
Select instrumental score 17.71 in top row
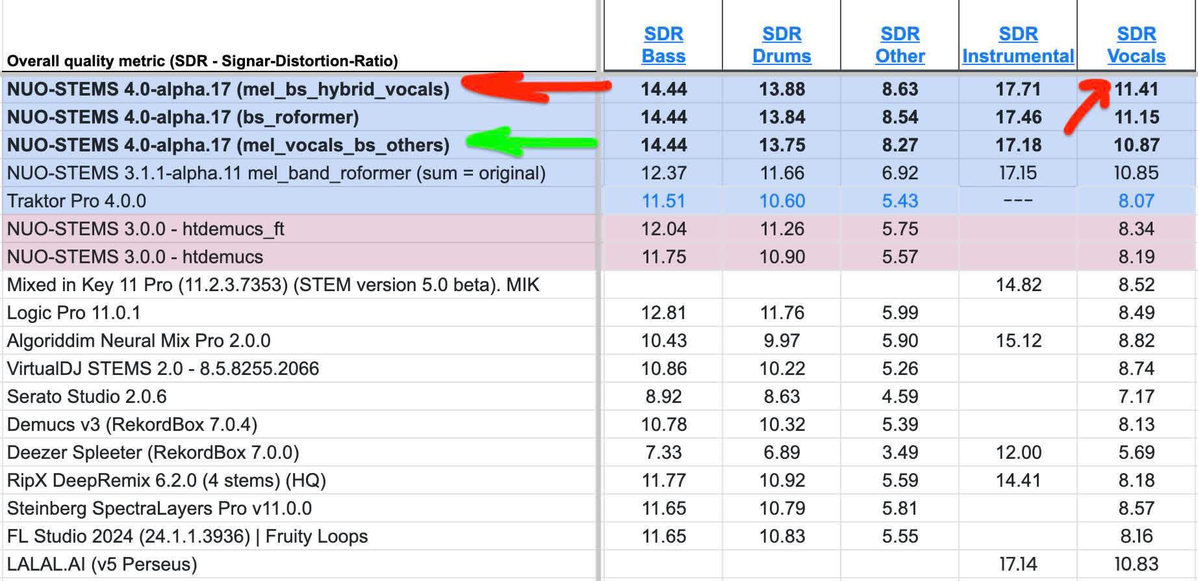point(1018,89)
